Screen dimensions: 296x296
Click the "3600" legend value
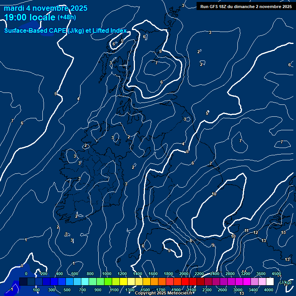tap(261, 274)
